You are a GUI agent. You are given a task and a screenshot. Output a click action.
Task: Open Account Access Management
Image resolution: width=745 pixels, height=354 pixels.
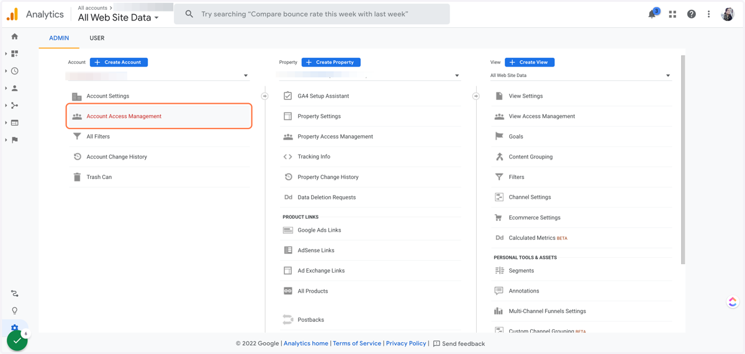pos(159,116)
